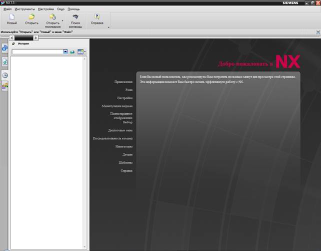Open the Настройки menu
The width and height of the screenshot is (321, 251).
[46, 9]
